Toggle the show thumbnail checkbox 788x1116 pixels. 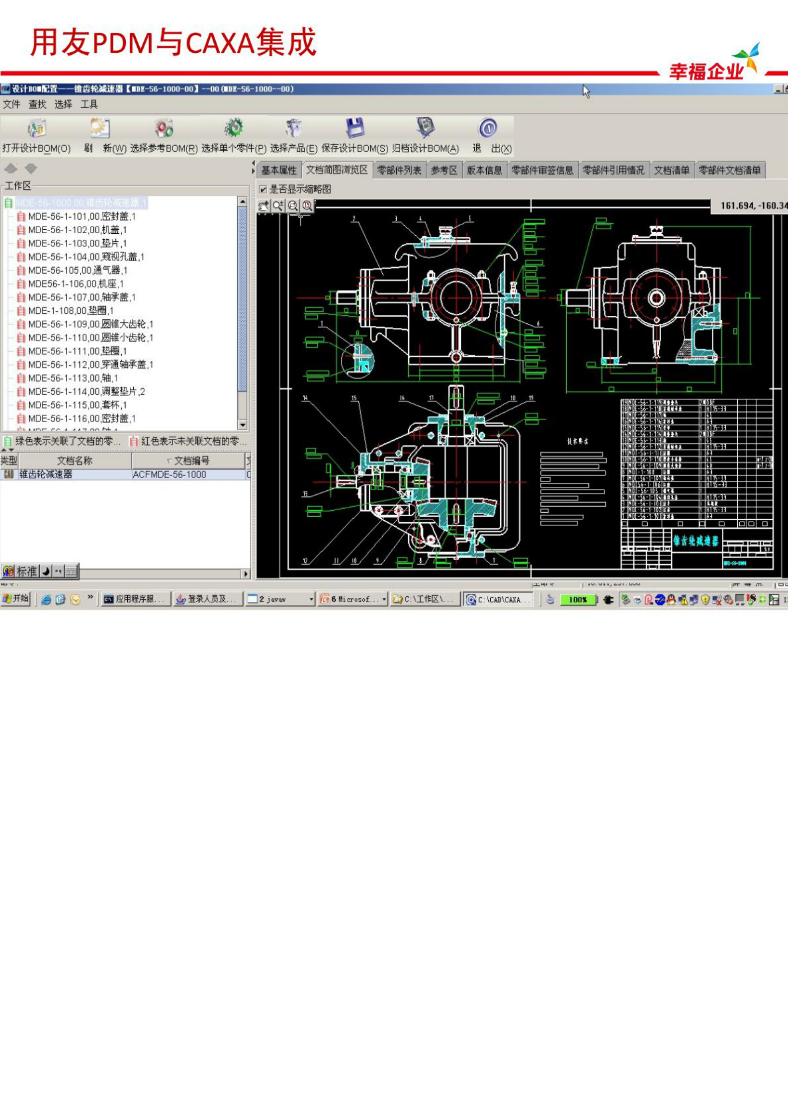click(263, 189)
